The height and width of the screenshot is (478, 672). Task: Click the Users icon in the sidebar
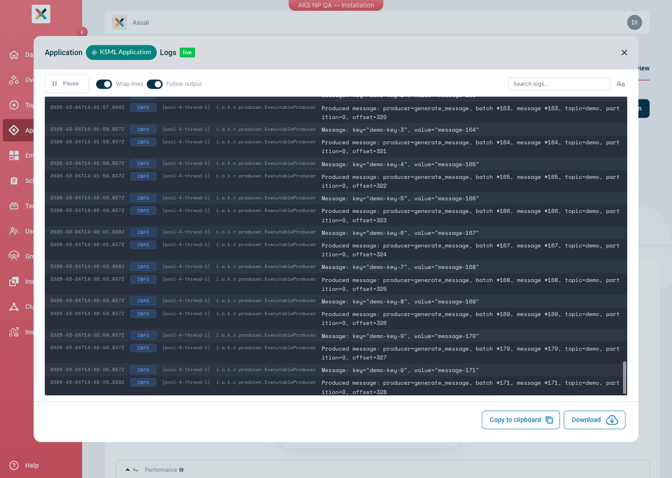pyautogui.click(x=14, y=231)
